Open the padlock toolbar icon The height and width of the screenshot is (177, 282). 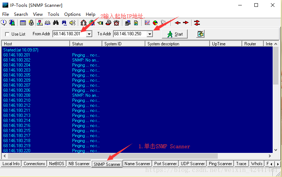click(x=31, y=23)
